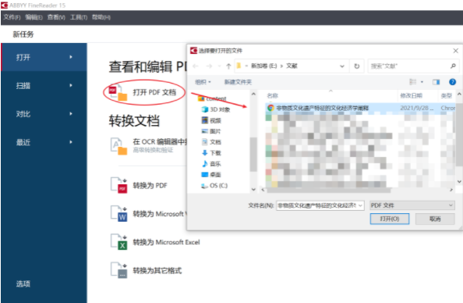This screenshot has height=303, width=463.
Task: Click the refresh button in dialog
Action: pyautogui.click(x=357, y=66)
